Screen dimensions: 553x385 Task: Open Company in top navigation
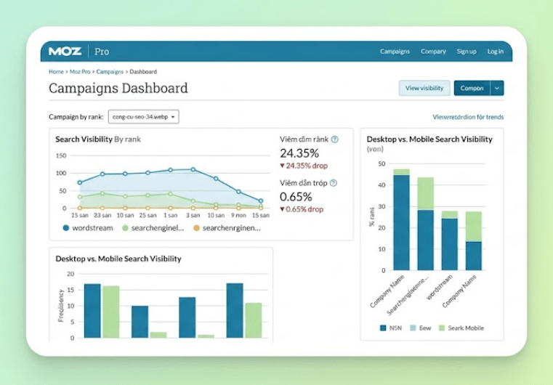click(x=433, y=52)
